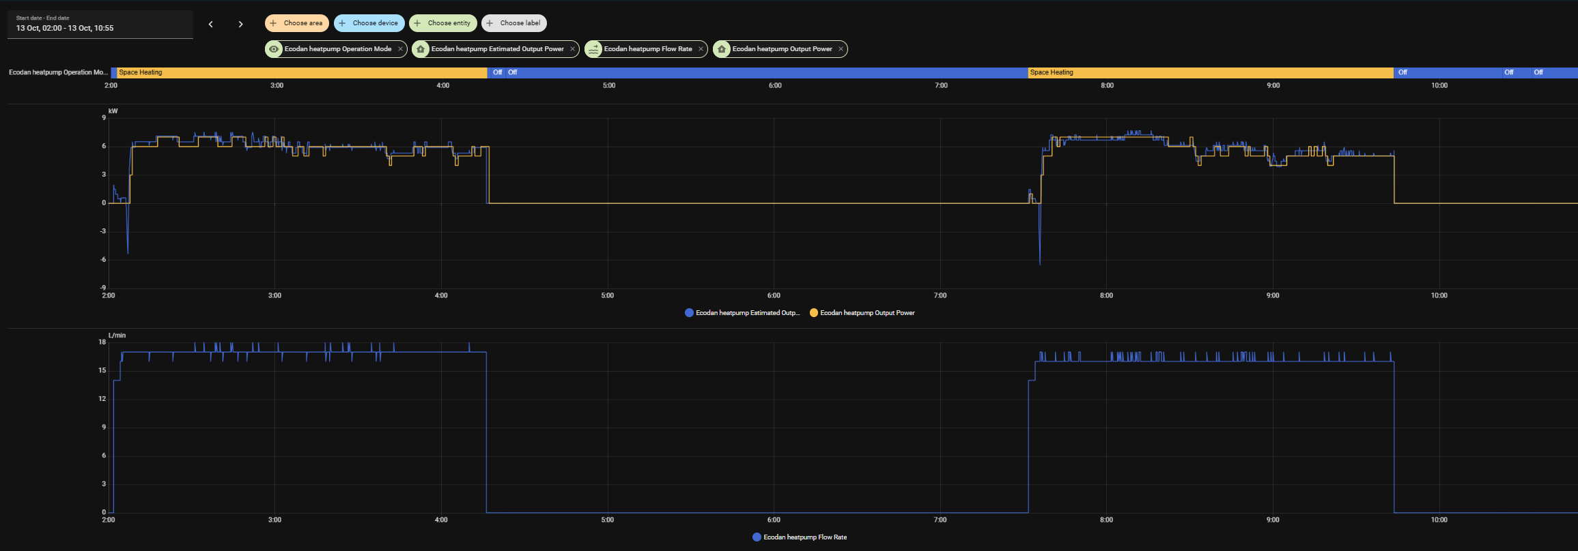Open the Start date - End date field
The height and width of the screenshot is (551, 1578).
100,25
